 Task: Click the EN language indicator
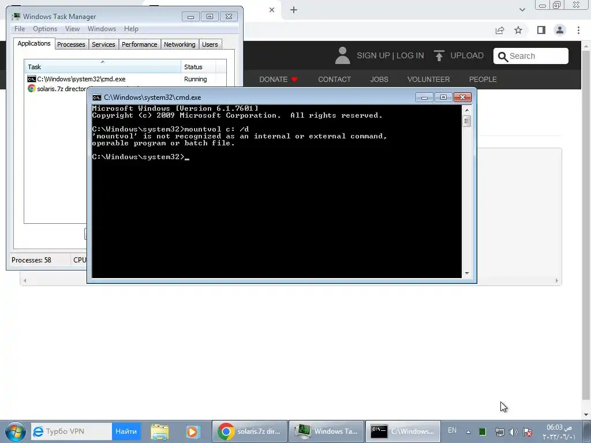pos(452,430)
